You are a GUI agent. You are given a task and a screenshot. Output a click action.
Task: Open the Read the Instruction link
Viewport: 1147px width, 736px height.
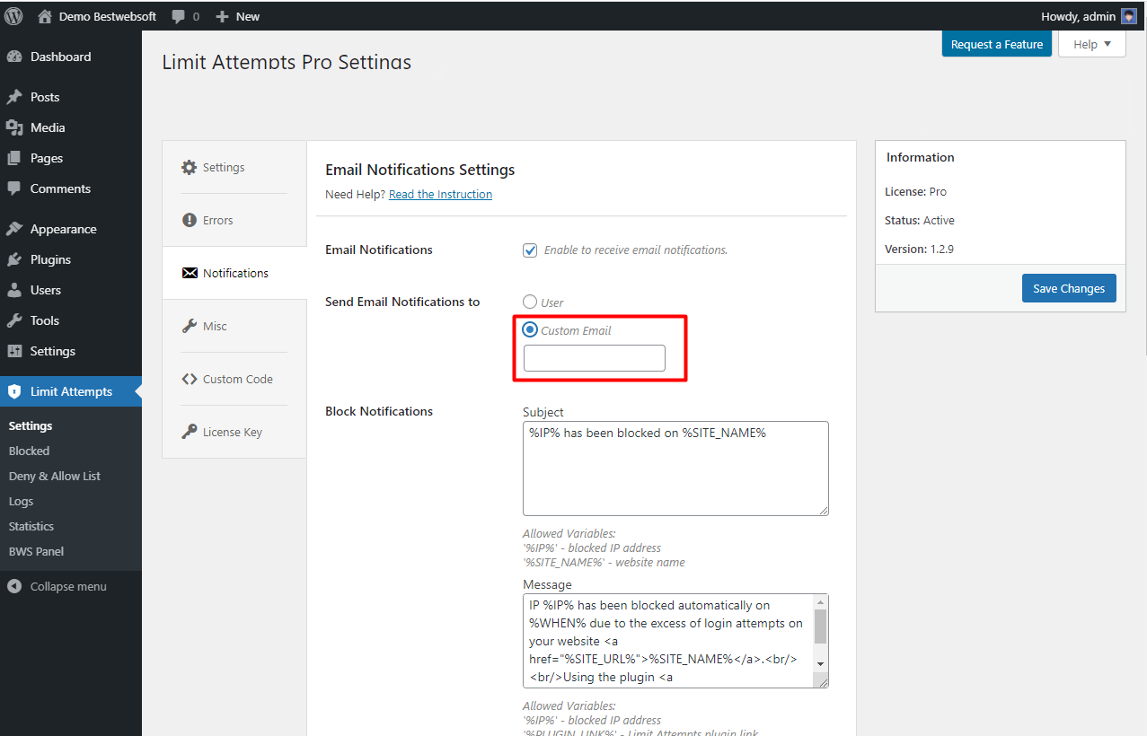440,194
